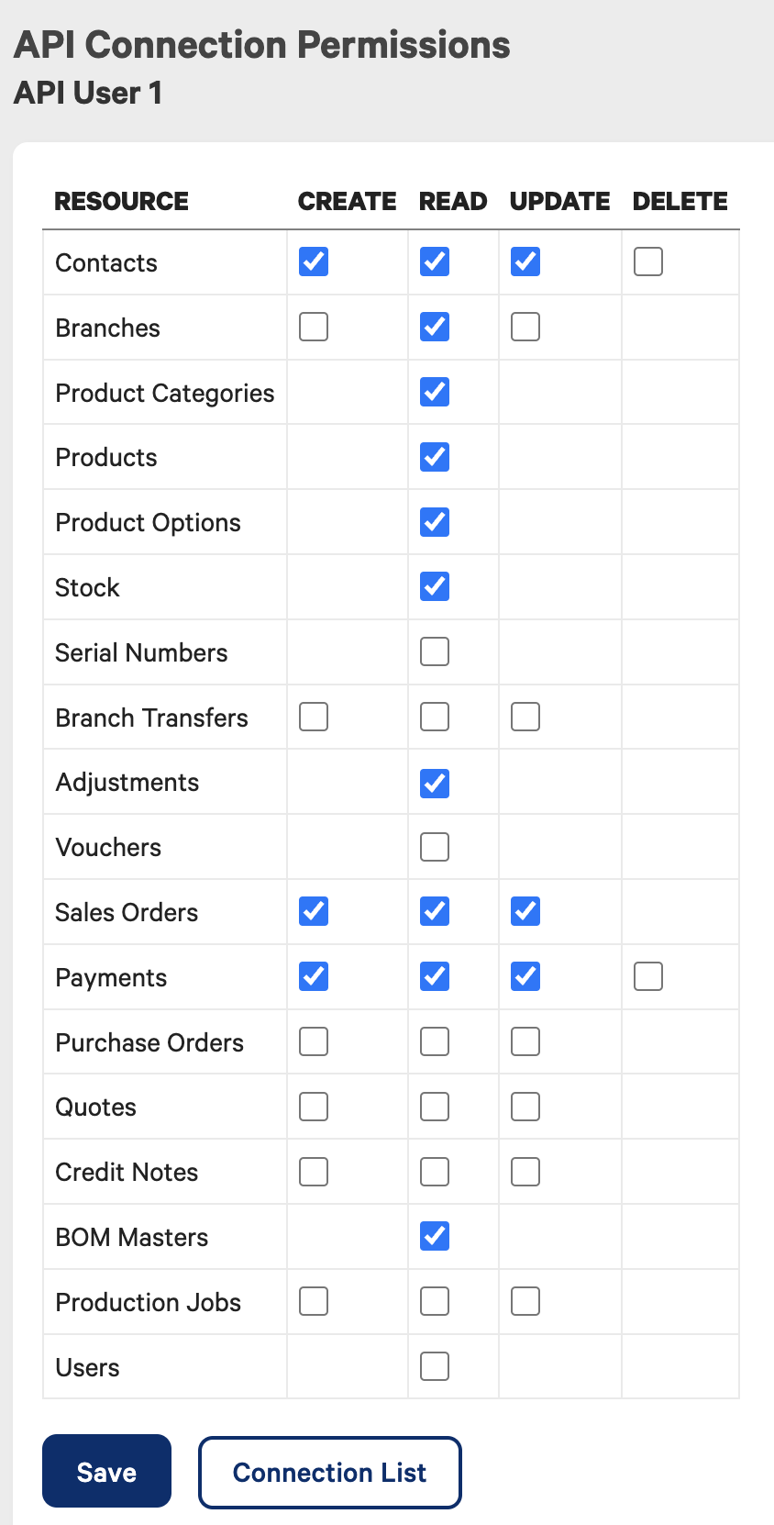Enable Read permission for Serial Numbers
The height and width of the screenshot is (1525, 774).
point(435,651)
